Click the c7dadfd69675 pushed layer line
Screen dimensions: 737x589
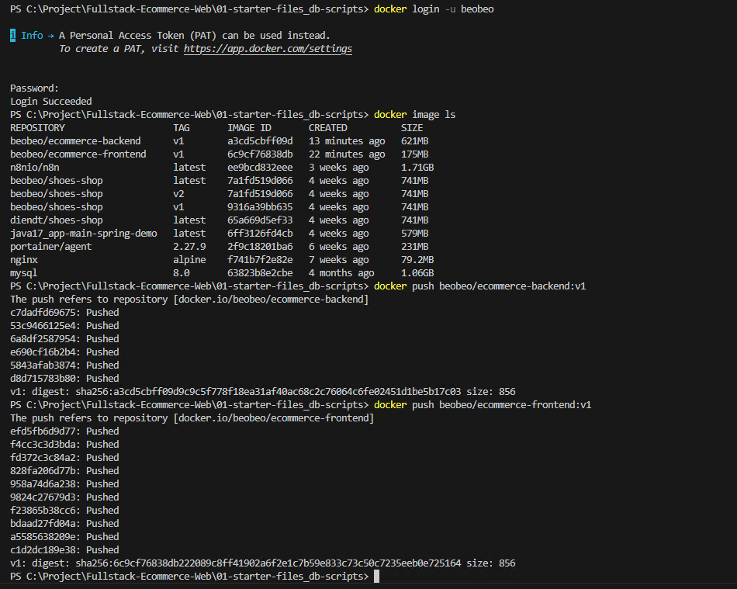point(64,313)
